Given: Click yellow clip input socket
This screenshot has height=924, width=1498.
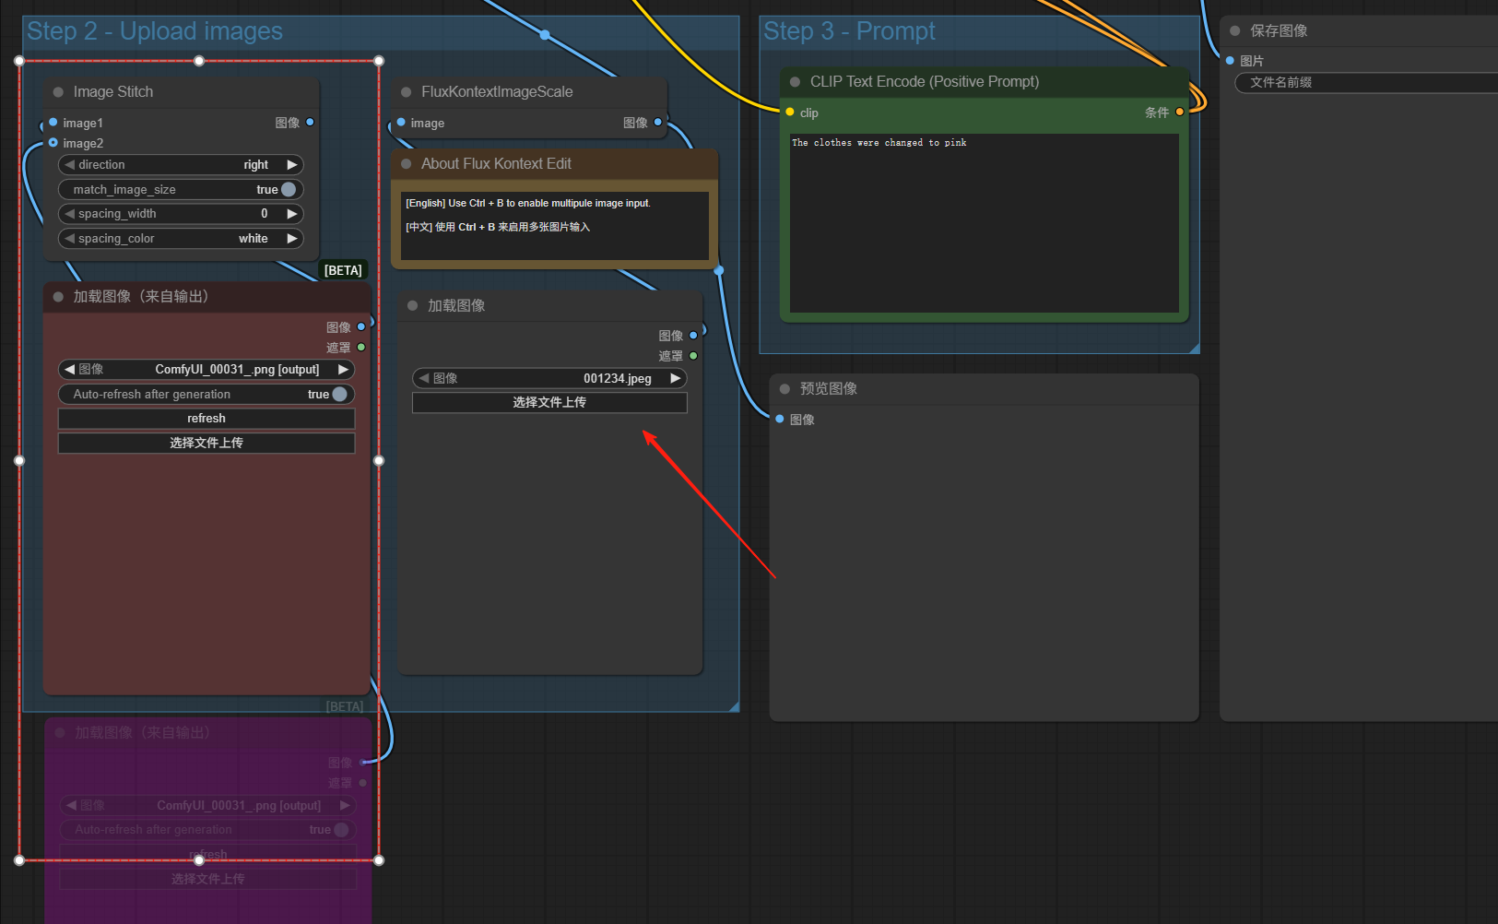Looking at the screenshot, I should (790, 112).
